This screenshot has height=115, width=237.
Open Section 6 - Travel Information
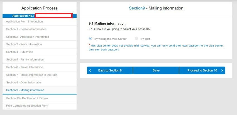click(25, 67)
